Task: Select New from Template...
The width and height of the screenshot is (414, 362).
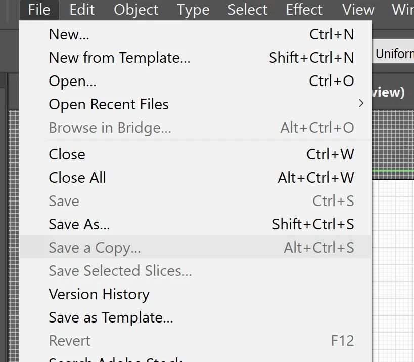Action: 119,58
